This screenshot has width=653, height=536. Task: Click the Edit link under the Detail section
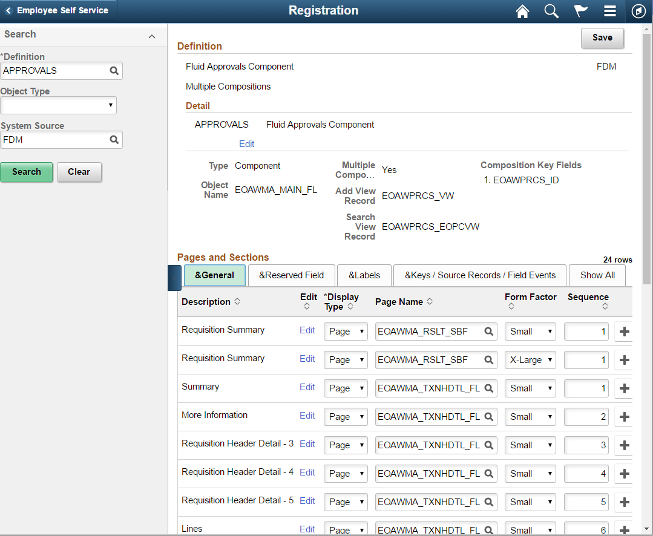click(x=246, y=143)
